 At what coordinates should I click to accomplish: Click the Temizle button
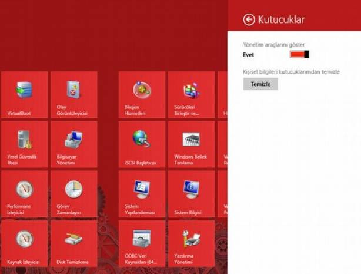pyautogui.click(x=260, y=84)
